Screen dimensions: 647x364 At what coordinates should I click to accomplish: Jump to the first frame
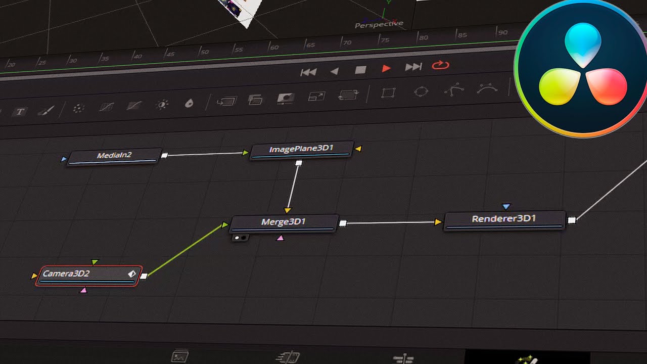click(x=308, y=72)
